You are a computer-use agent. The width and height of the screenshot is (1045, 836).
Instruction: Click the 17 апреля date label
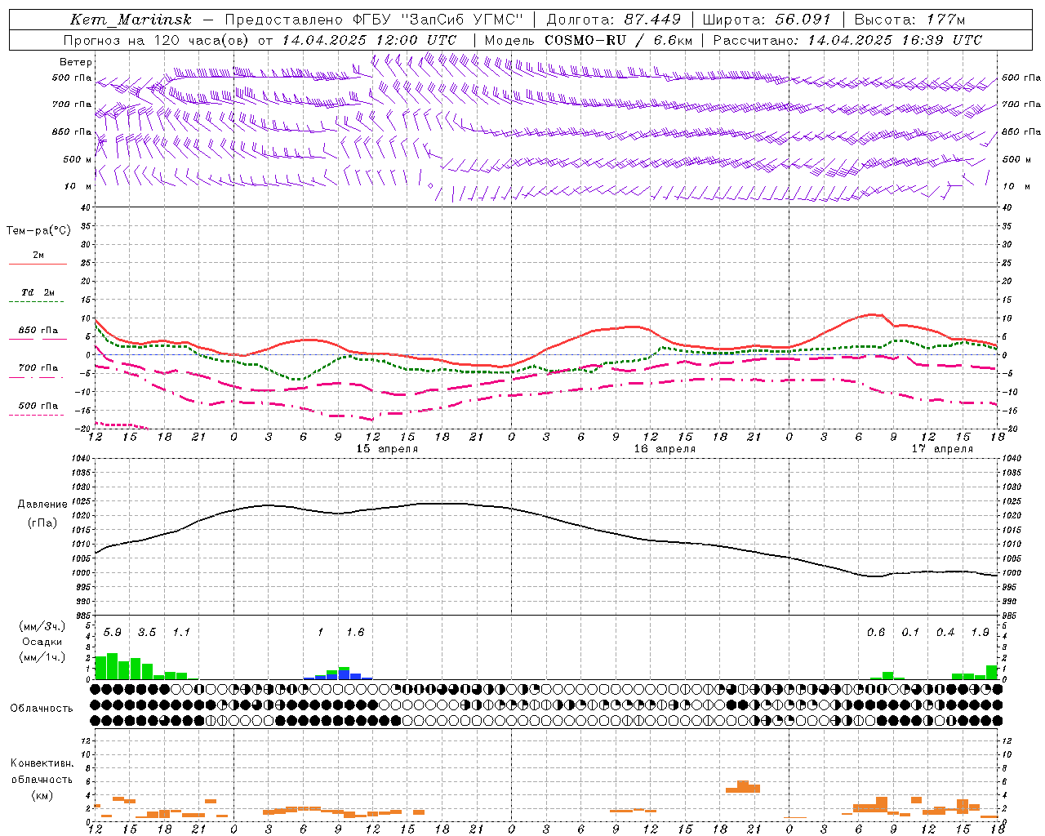[x=942, y=449]
